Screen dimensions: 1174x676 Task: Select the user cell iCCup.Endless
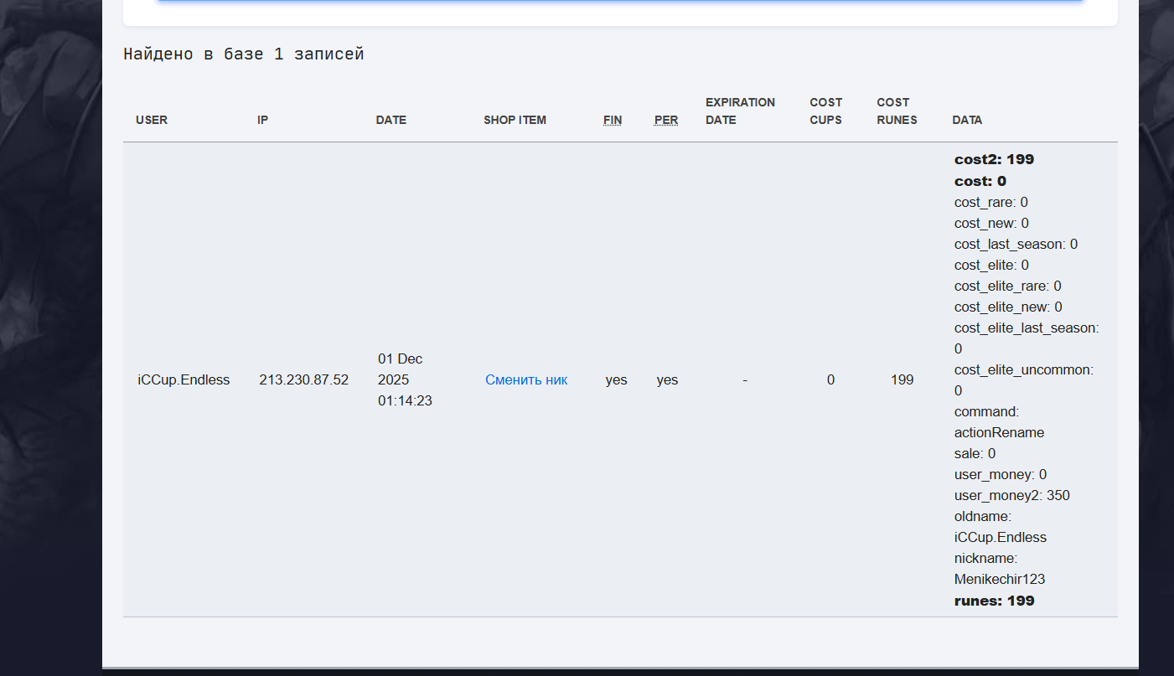click(x=184, y=379)
